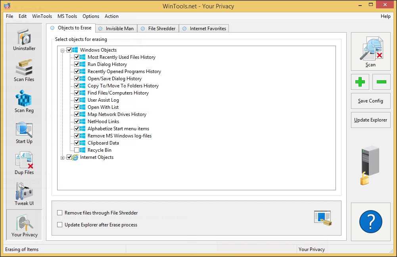Switch to the File Shredder tab
The width and height of the screenshot is (397, 257).
158,29
